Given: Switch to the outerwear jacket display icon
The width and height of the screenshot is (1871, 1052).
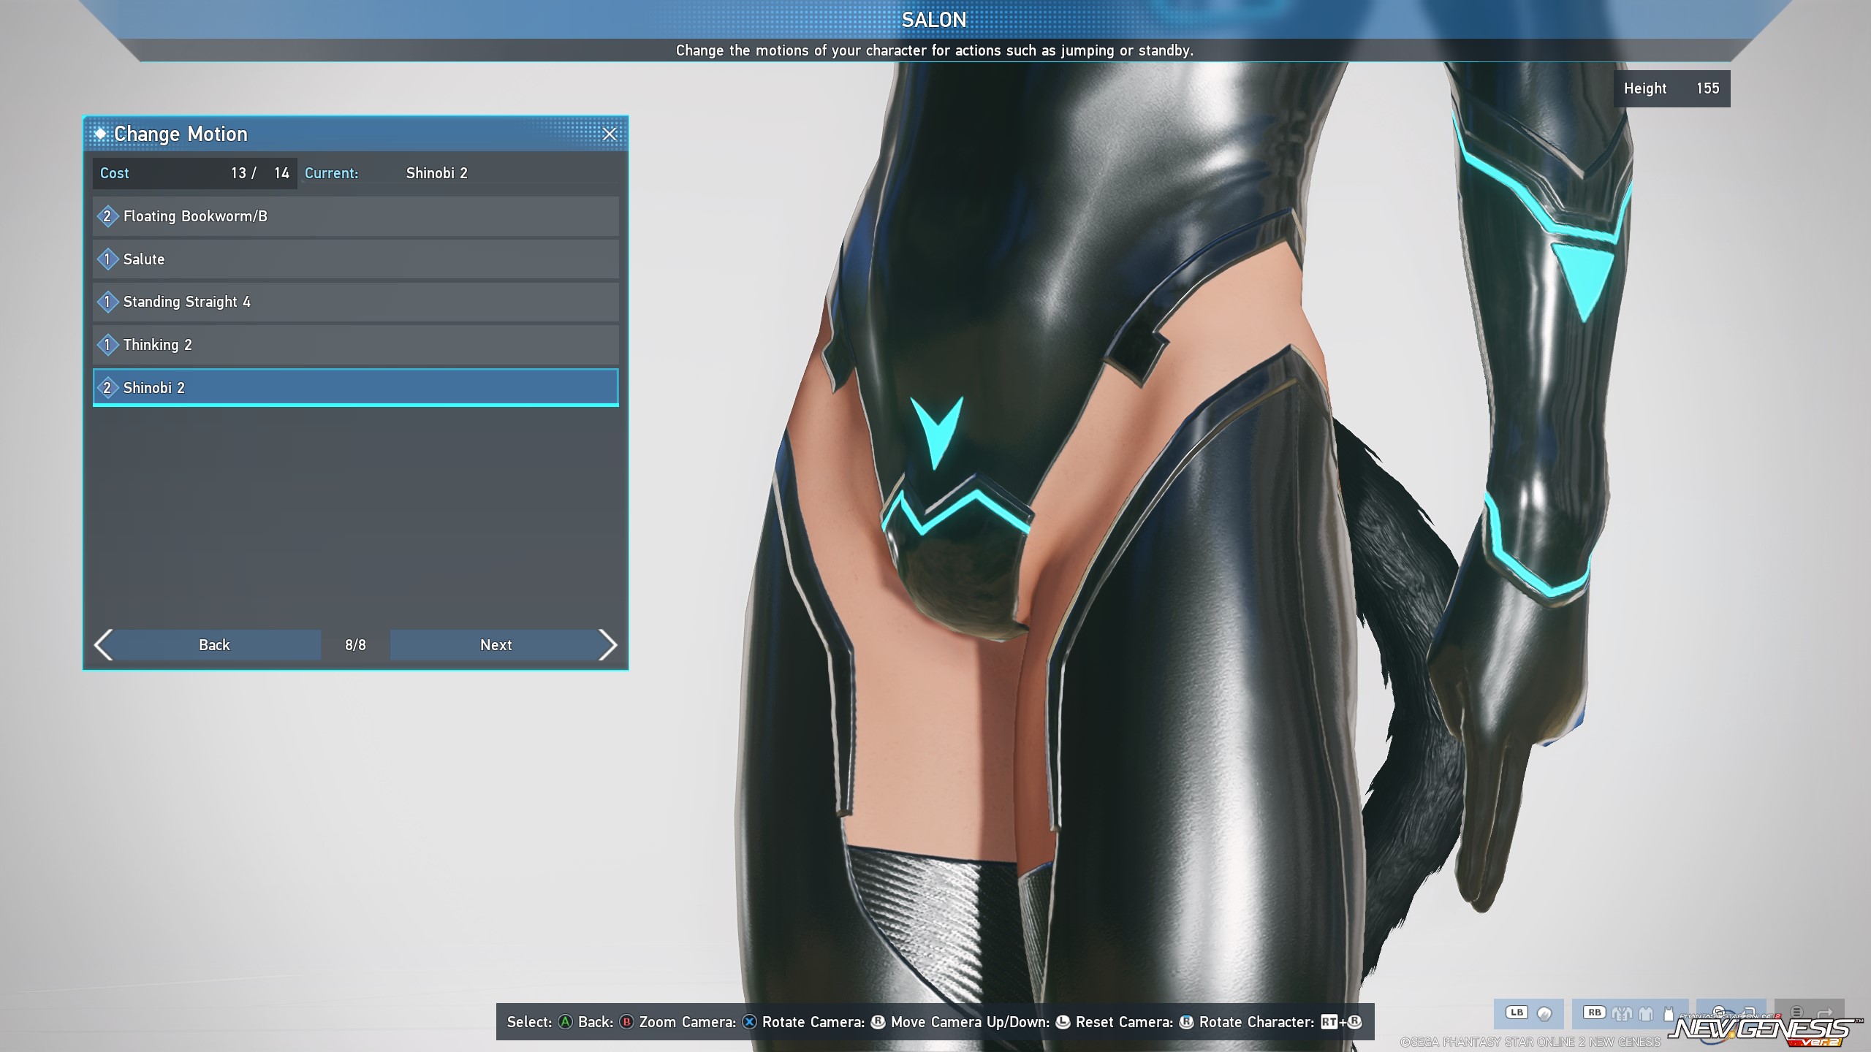Looking at the screenshot, I should coord(1621,1013).
